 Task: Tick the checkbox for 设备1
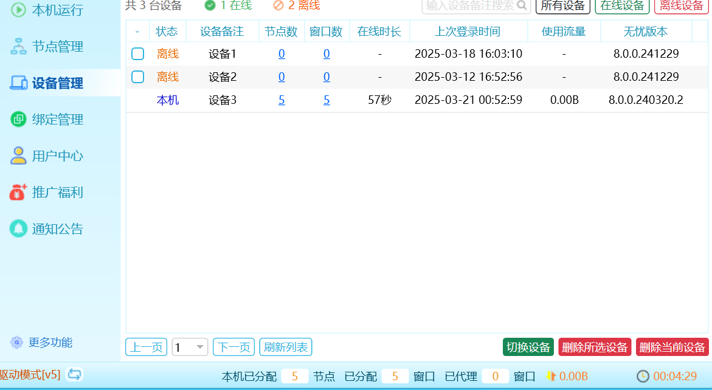[138, 54]
